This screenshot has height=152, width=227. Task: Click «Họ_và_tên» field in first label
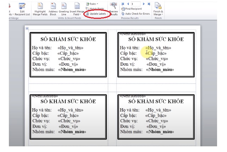70,48
